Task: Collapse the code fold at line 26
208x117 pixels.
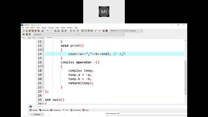Action: (43, 104)
